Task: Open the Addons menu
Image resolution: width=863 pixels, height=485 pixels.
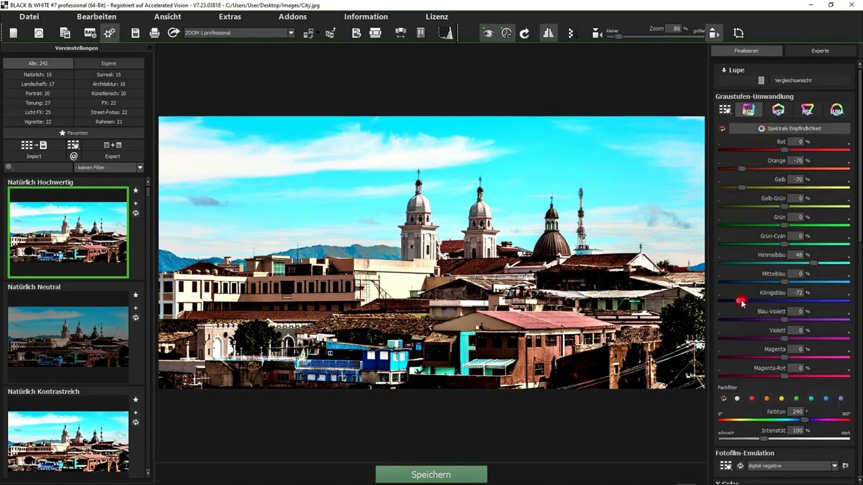Action: pyautogui.click(x=293, y=17)
